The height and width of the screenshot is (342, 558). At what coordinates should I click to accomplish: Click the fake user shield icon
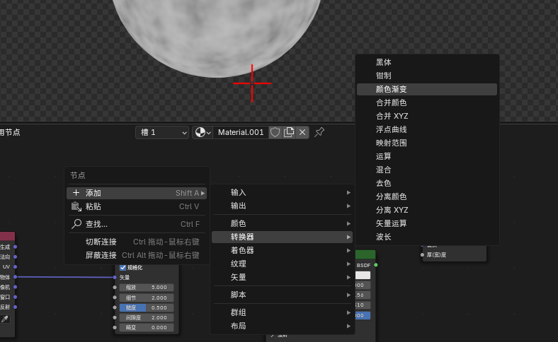tap(275, 132)
